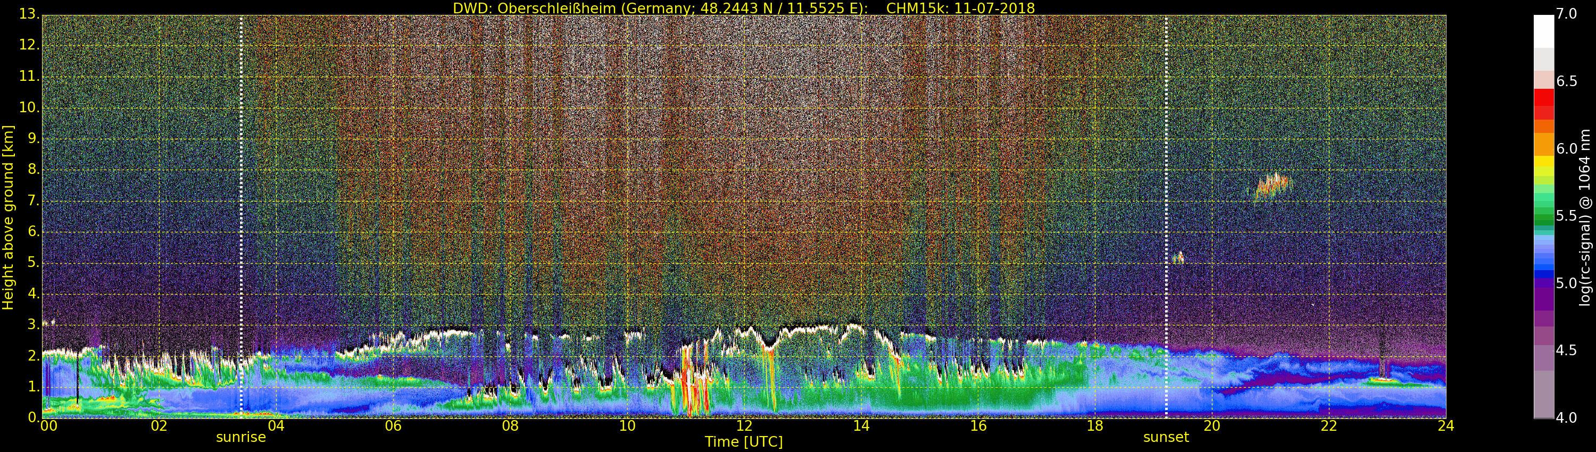Viewport: 1596px width, 452px height.
Task: Click the red precipitation streaks near 11 UTC
Action: tap(695, 381)
